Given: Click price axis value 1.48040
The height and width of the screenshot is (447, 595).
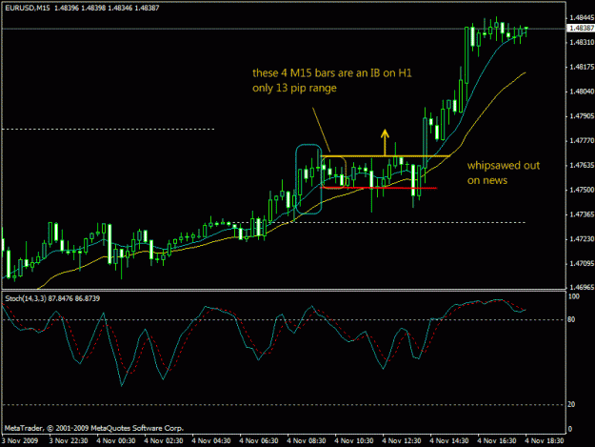Looking at the screenshot, I should click(582, 91).
